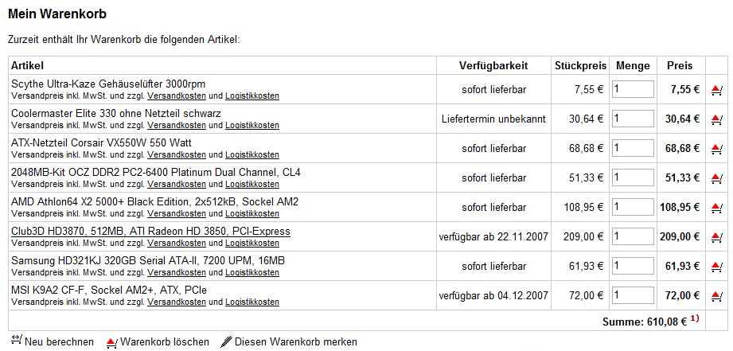Remove Coolermaster Elite 330 from cart
This screenshot has height=351, width=733.
716,119
